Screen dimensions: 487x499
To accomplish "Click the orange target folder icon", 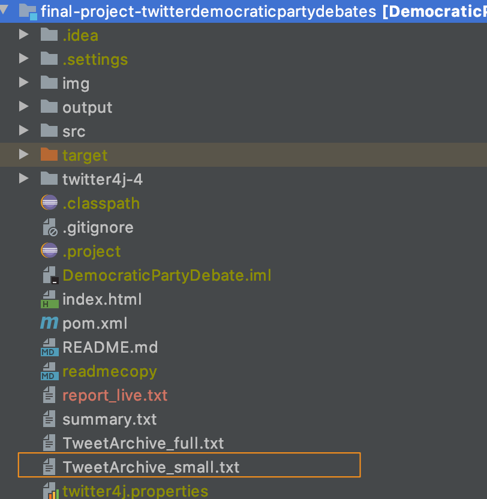I will (49, 154).
